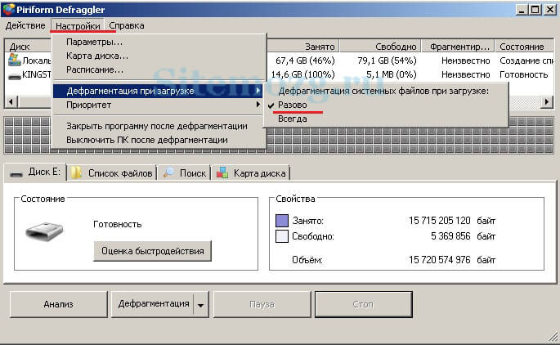Switch to Поиск tab
560x345 pixels.
pos(185,173)
